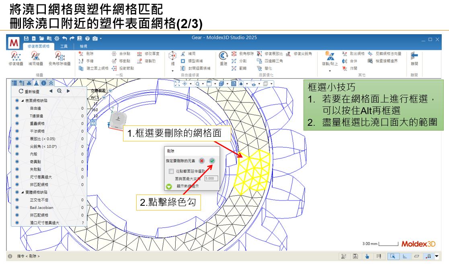
Task: Activate the rectangle selection icon in the status bar
Action: (x=393, y=256)
